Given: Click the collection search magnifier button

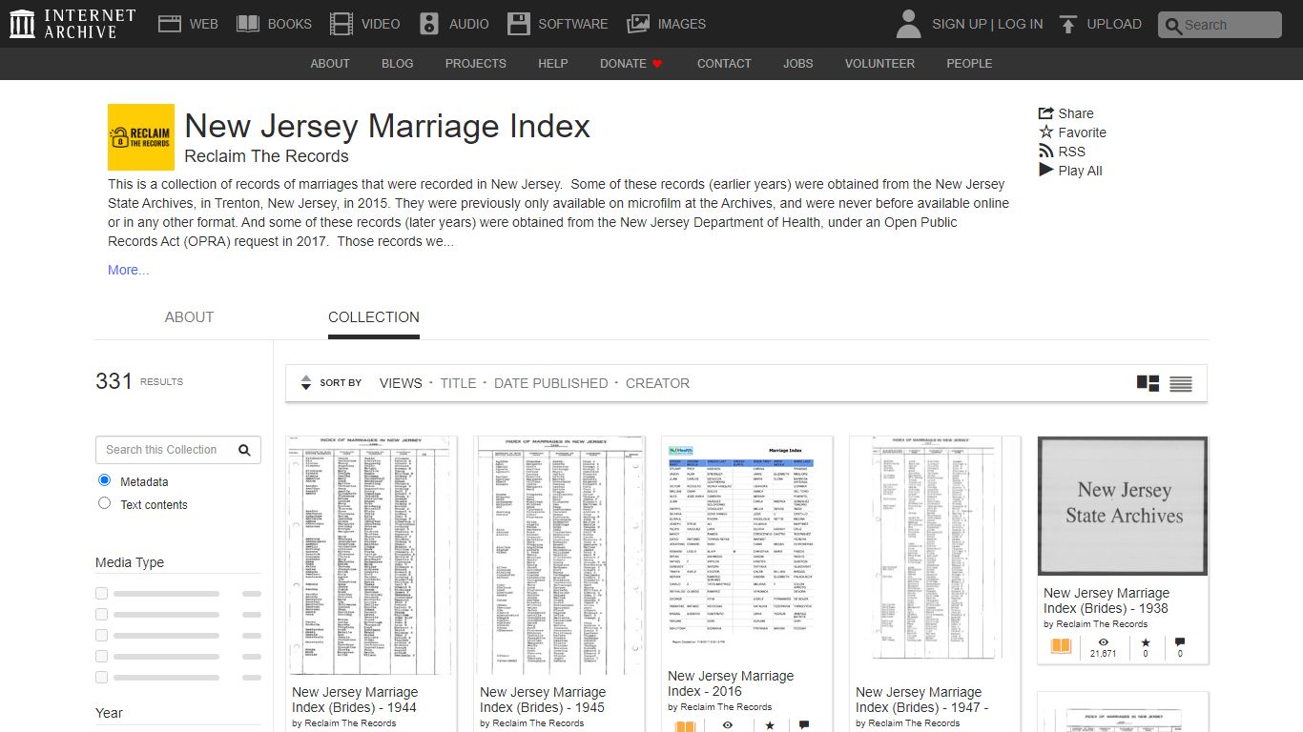Looking at the screenshot, I should (x=244, y=450).
